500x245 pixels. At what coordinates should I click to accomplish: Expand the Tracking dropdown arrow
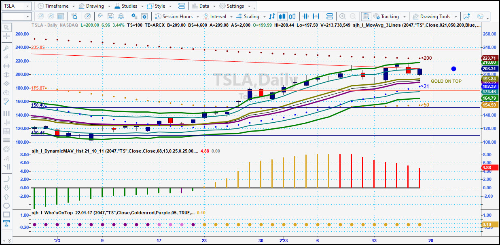tap(404, 17)
